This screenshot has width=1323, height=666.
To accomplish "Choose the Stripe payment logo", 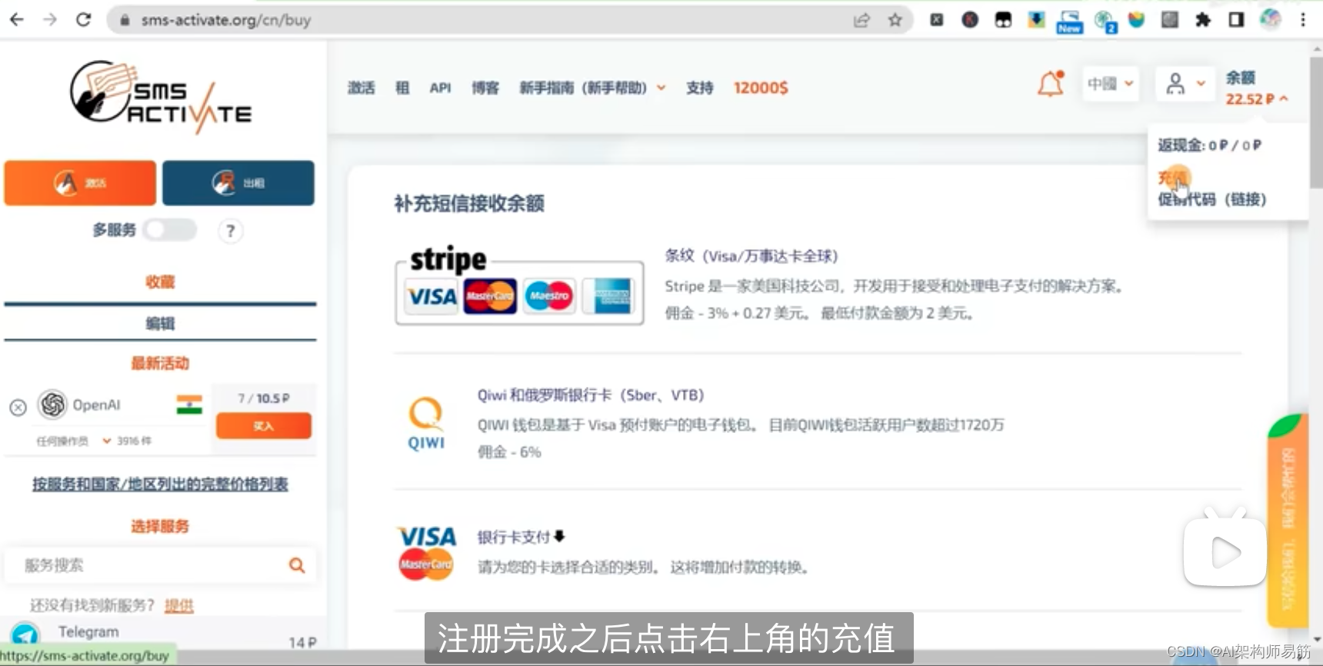I will (519, 285).
